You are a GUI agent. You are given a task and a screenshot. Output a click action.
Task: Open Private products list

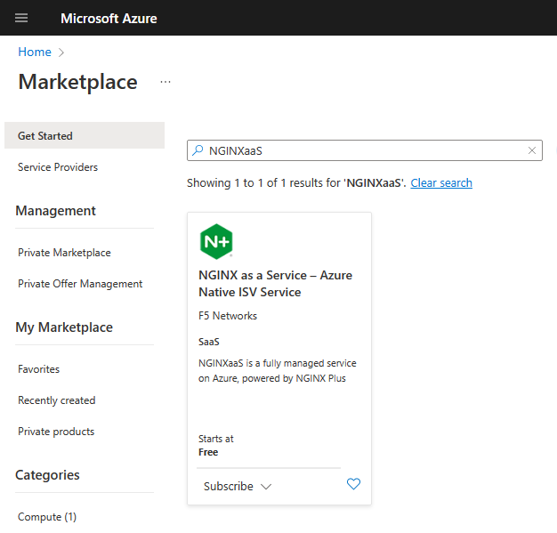coord(56,432)
